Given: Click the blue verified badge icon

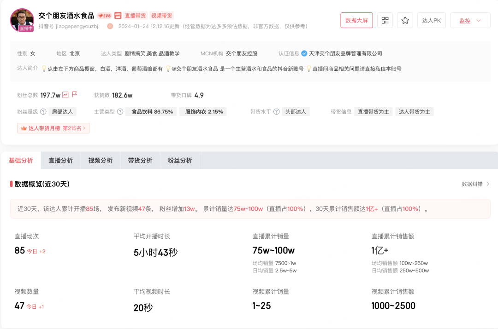Looking at the screenshot, I should (x=304, y=53).
